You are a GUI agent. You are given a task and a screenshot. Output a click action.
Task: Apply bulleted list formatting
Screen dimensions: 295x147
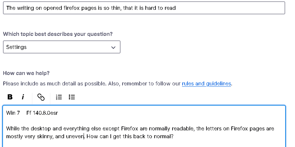[72, 97]
